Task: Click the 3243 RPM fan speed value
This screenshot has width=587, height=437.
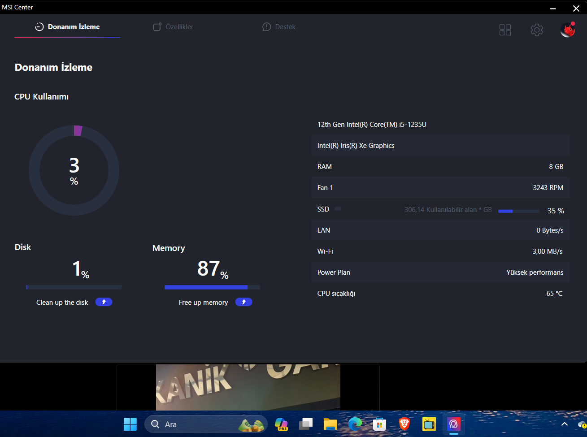Action: point(548,188)
